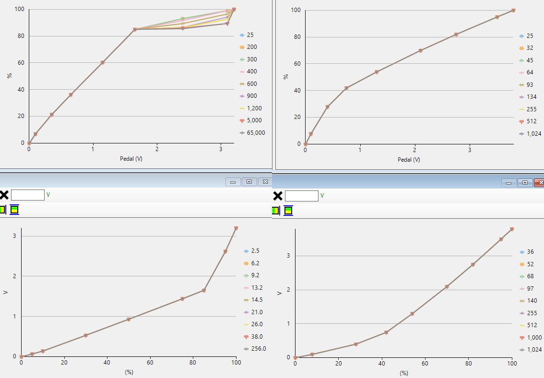
Task: Click the 21.0 legend entry
Action: [x=253, y=312]
